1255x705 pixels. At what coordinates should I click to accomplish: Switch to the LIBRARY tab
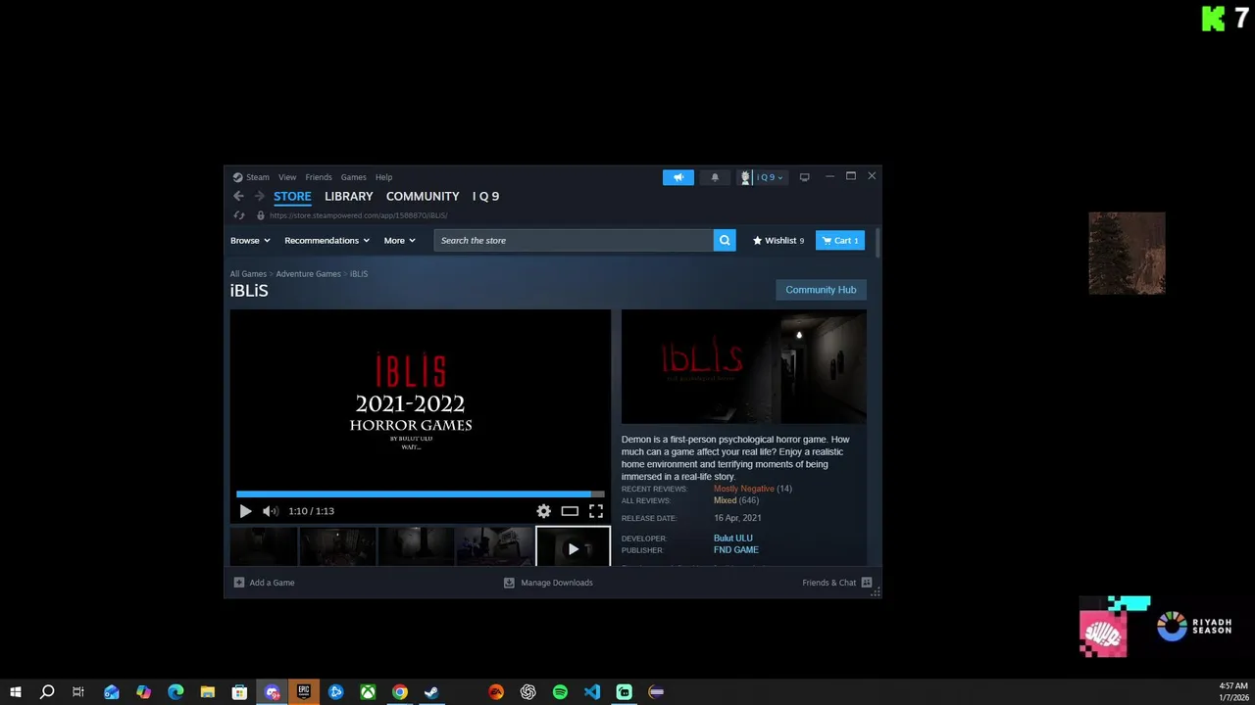[x=349, y=196]
